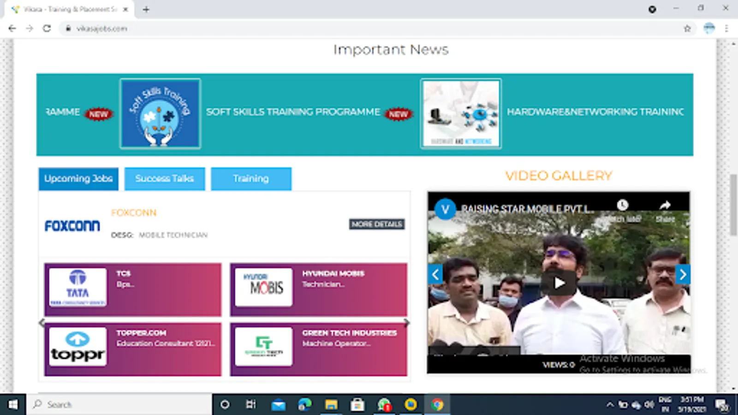
Task: Switch to the Upcoming Jobs tab
Action: (78, 179)
